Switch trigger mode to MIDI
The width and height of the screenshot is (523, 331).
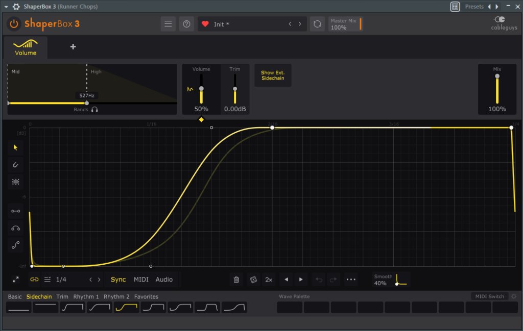click(141, 279)
